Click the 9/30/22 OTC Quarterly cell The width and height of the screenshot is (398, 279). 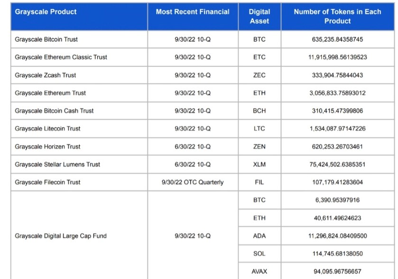pos(193,182)
